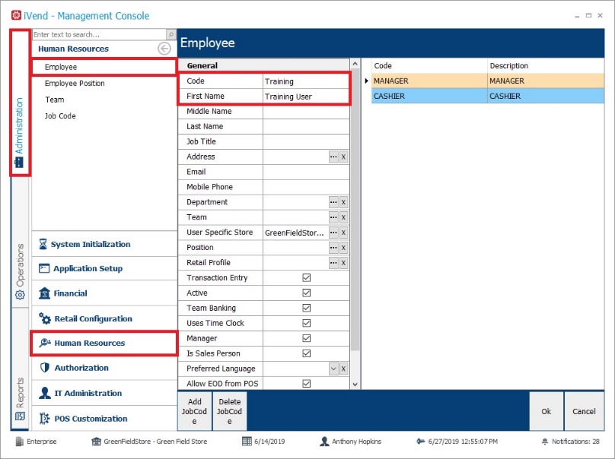Uncheck the Is Sales Person checkbox
The width and height of the screenshot is (615, 459).
click(x=306, y=353)
